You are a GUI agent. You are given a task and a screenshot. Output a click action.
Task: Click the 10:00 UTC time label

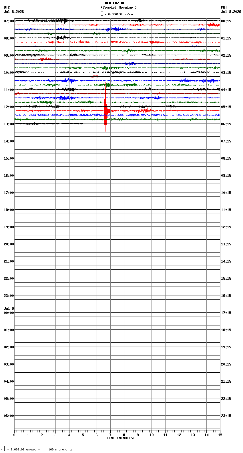(x=9, y=73)
